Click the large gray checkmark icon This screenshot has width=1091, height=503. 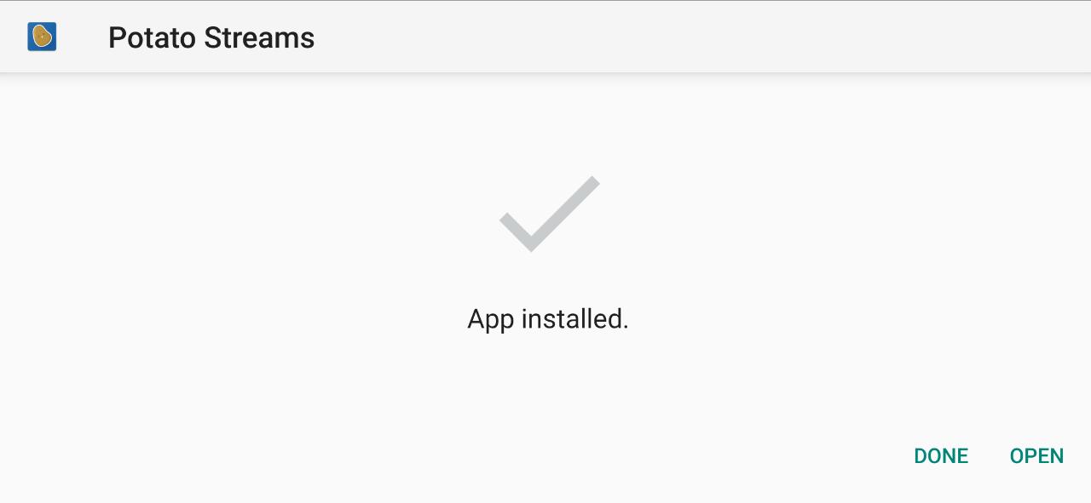pyautogui.click(x=549, y=214)
